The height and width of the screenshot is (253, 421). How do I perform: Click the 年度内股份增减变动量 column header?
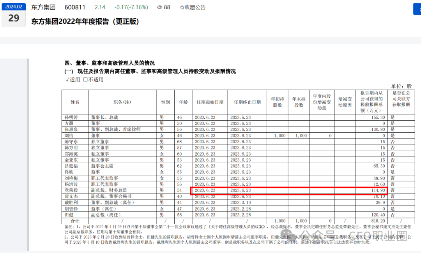pos(322,102)
